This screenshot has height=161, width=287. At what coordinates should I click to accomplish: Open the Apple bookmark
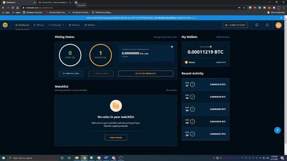pos(16,13)
